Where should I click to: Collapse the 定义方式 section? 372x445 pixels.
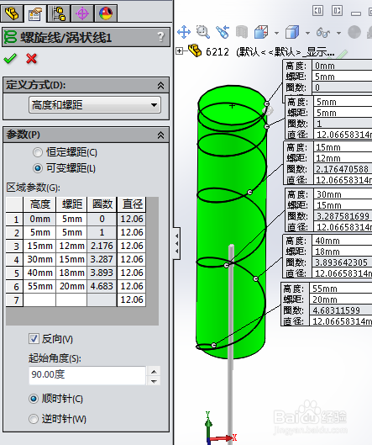pos(160,85)
